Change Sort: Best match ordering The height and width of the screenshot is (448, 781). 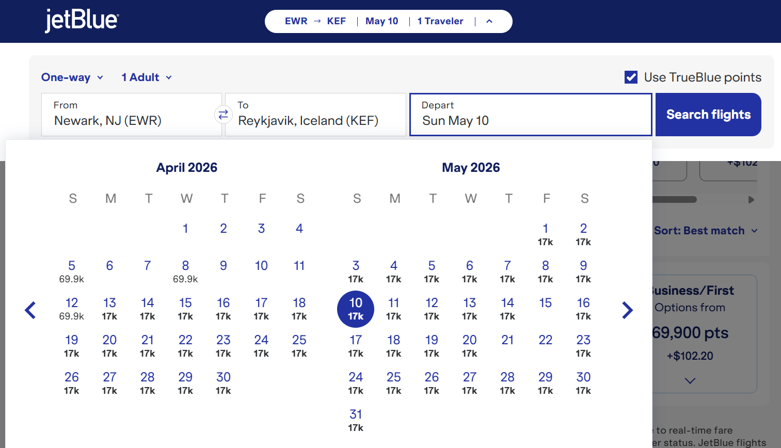click(706, 231)
